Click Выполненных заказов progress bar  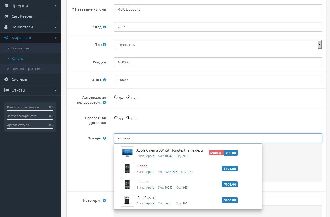30,110
